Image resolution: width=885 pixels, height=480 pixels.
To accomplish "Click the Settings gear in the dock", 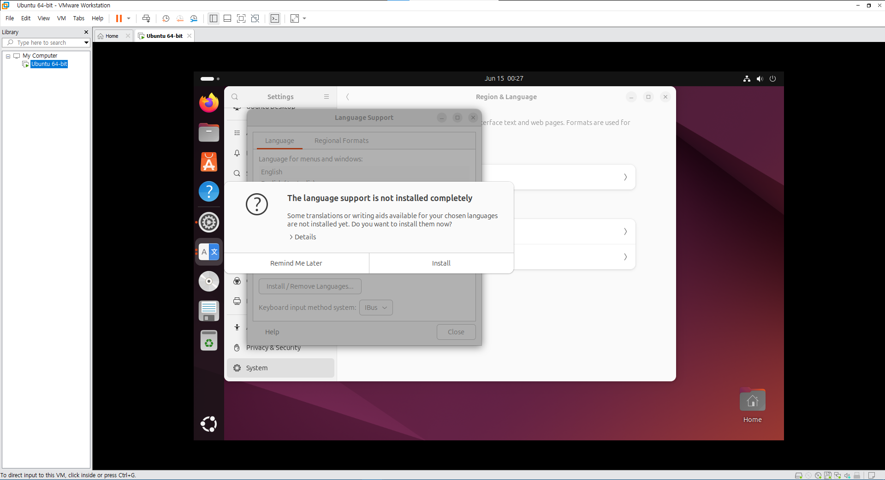I will [209, 222].
